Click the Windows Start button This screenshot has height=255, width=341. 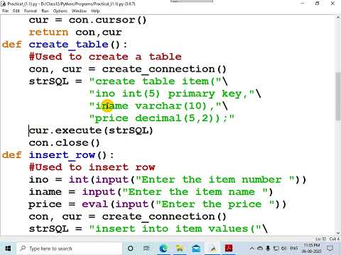coord(8,249)
